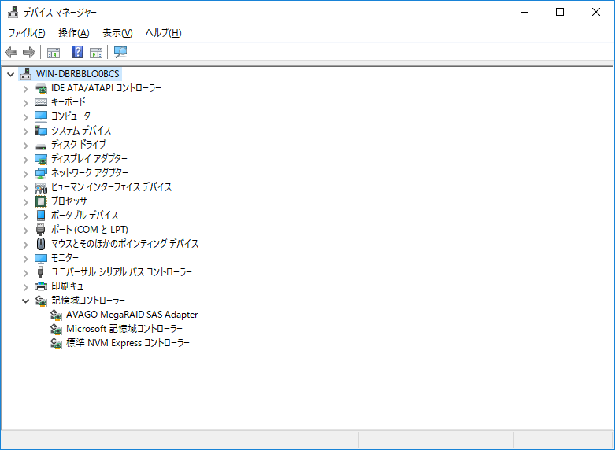
Task: Open Help via the blue question mark icon
Action: tap(78, 52)
